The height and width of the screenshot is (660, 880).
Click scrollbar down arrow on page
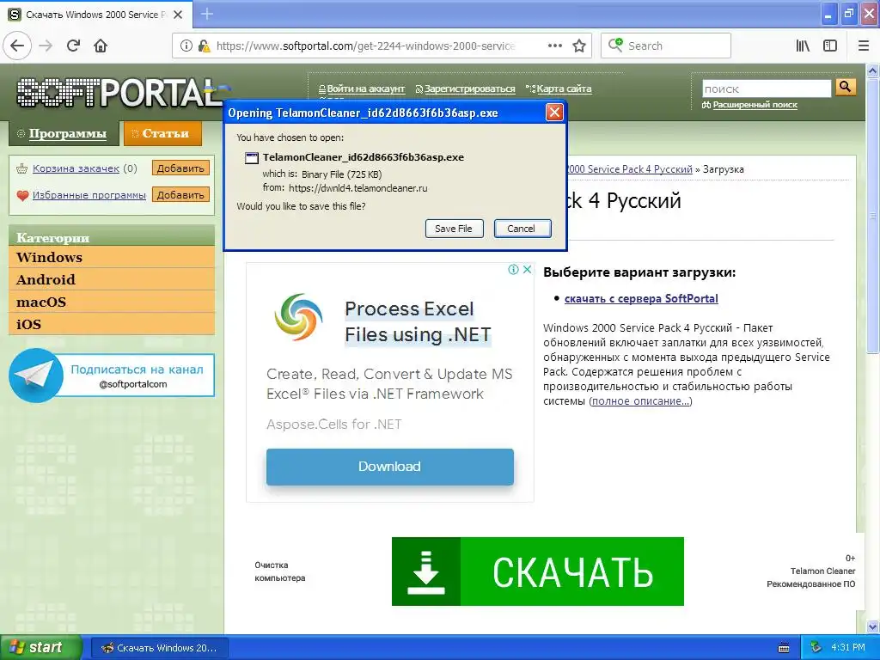click(x=873, y=626)
